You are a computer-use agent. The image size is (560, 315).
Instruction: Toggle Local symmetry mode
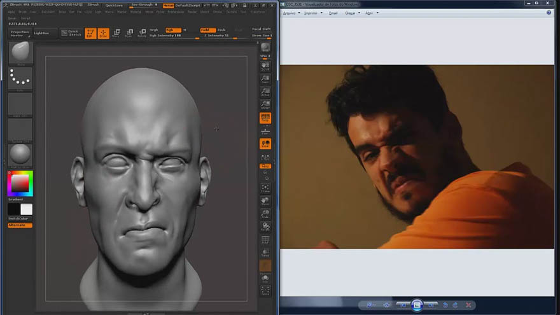tap(265, 144)
